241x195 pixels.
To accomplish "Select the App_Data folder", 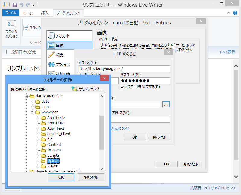I will point(56,123).
